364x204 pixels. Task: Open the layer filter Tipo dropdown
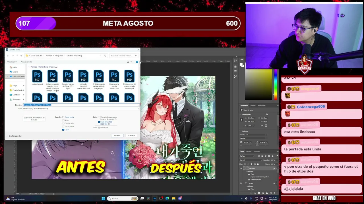[x=247, y=156]
